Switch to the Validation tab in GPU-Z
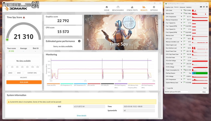The height and width of the screenshot is (121, 211). (x=189, y=7)
